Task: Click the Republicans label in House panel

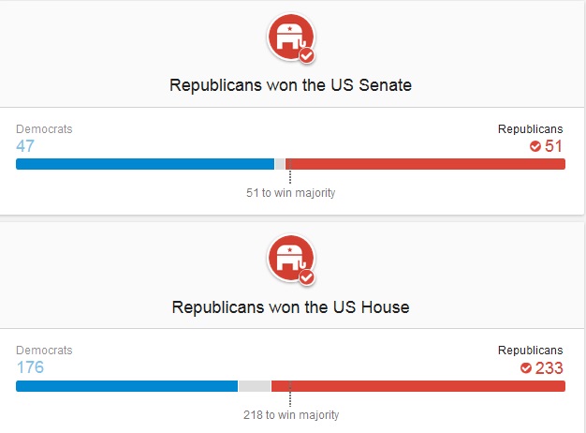Action: tap(531, 351)
